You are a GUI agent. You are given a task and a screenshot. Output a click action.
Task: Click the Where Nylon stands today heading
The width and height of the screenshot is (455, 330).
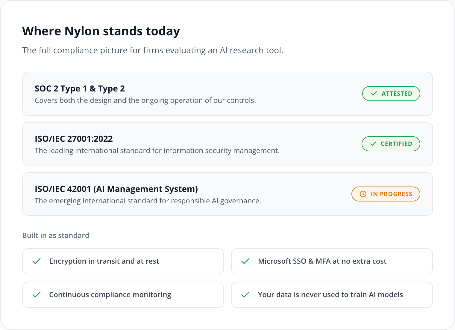(101, 31)
